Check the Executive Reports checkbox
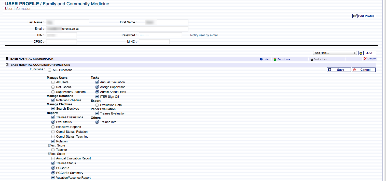Screen dimensions: 386x181 [x=53, y=127]
